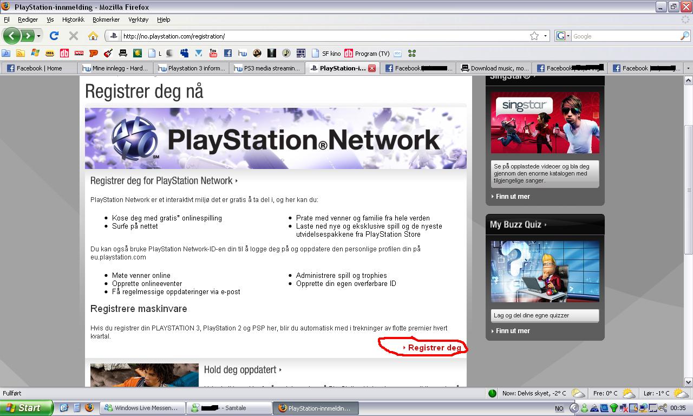The height and width of the screenshot is (416, 693).
Task: Open the hw bookmark icon in toolbar
Action: 242,53
